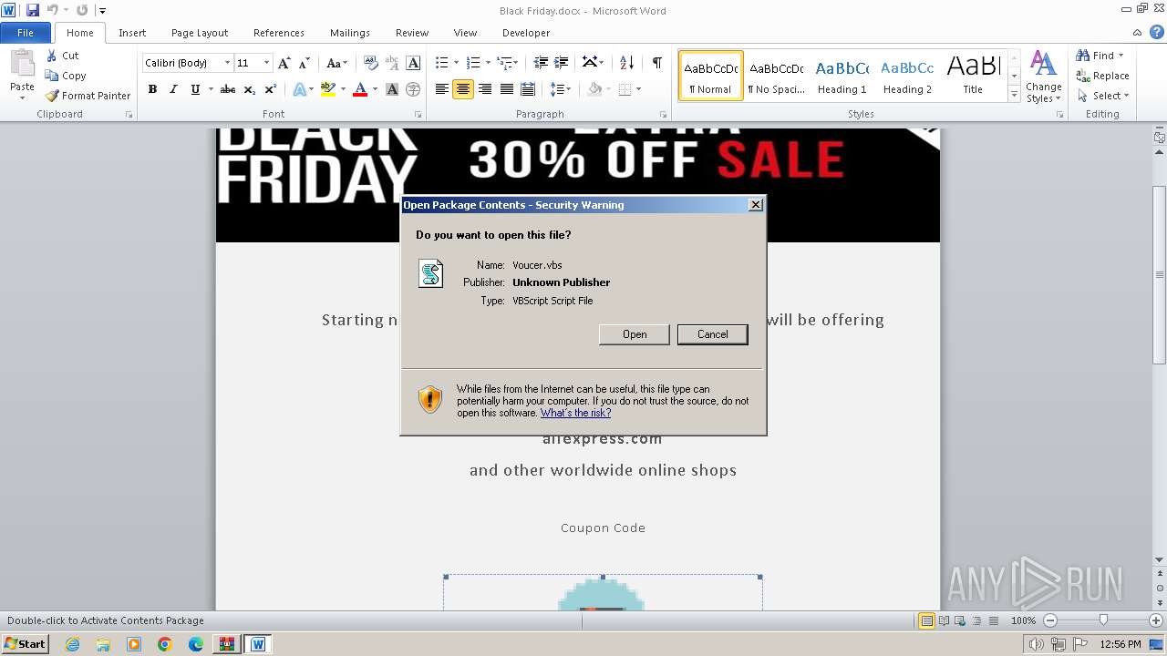Click the Numbering list icon
1167x656 pixels.
(x=473, y=63)
